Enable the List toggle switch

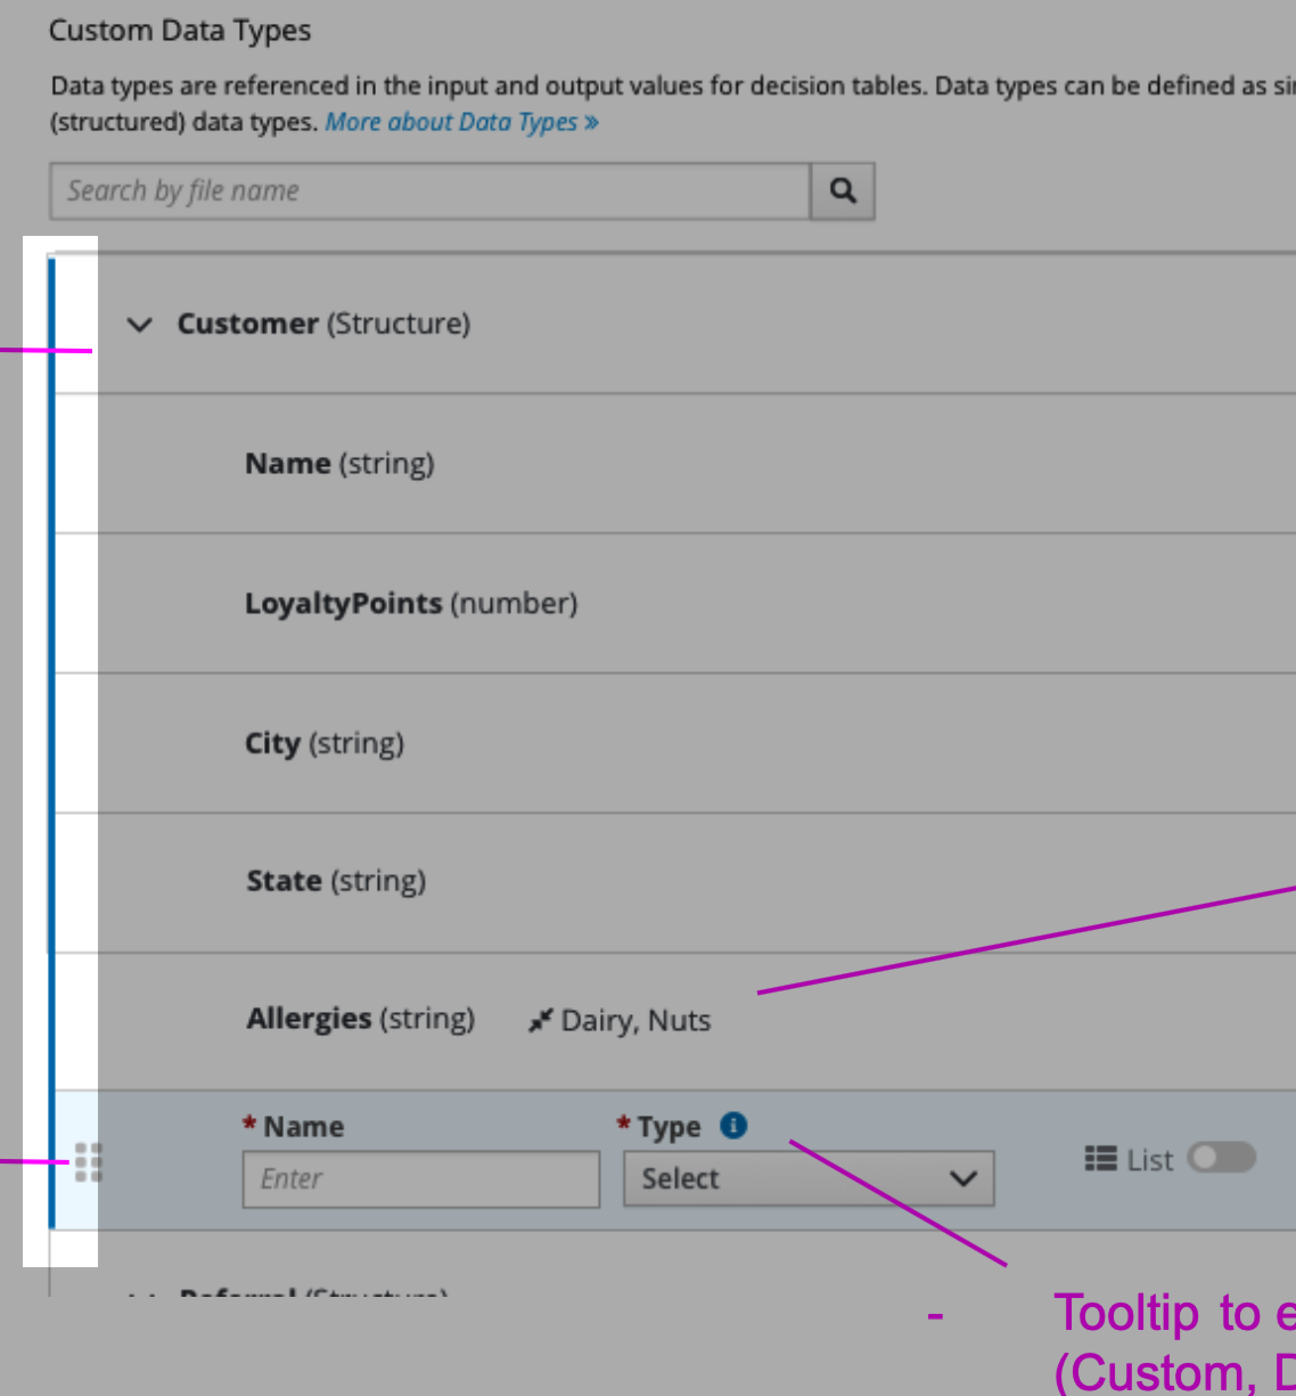(x=1221, y=1157)
